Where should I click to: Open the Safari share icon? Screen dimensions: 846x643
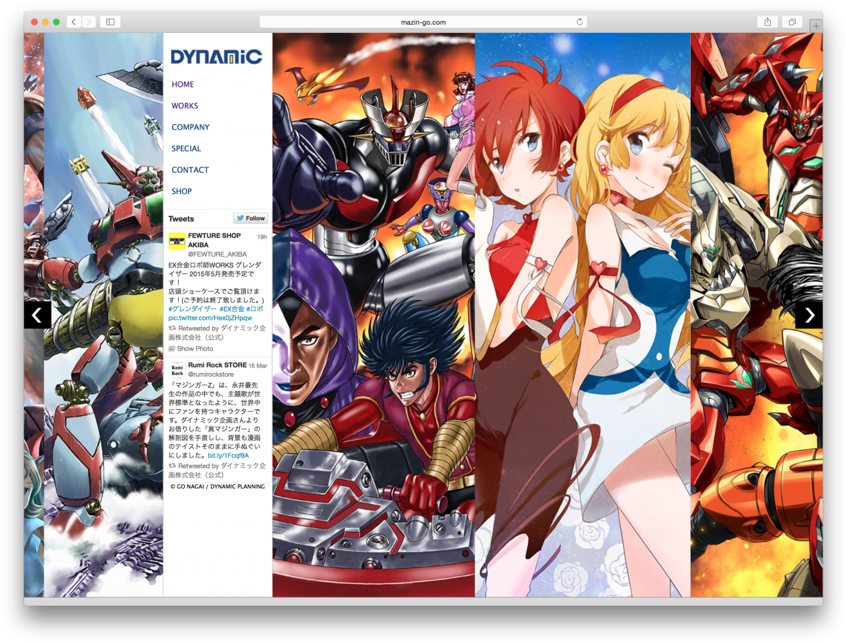click(767, 22)
